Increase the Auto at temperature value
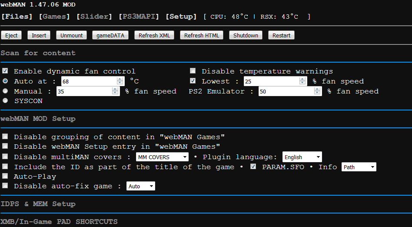 tap(120, 79)
